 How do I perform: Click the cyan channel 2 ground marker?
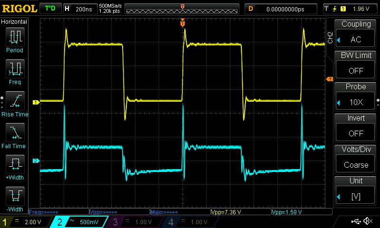pos(36,161)
